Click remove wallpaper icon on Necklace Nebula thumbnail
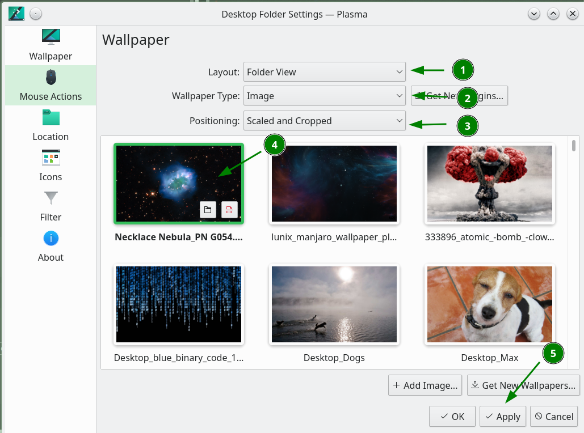The width and height of the screenshot is (584, 433). tap(229, 210)
